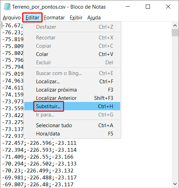
Task: Click the text line -72.457;-226.596;-23.111
Action: click(x=39, y=143)
